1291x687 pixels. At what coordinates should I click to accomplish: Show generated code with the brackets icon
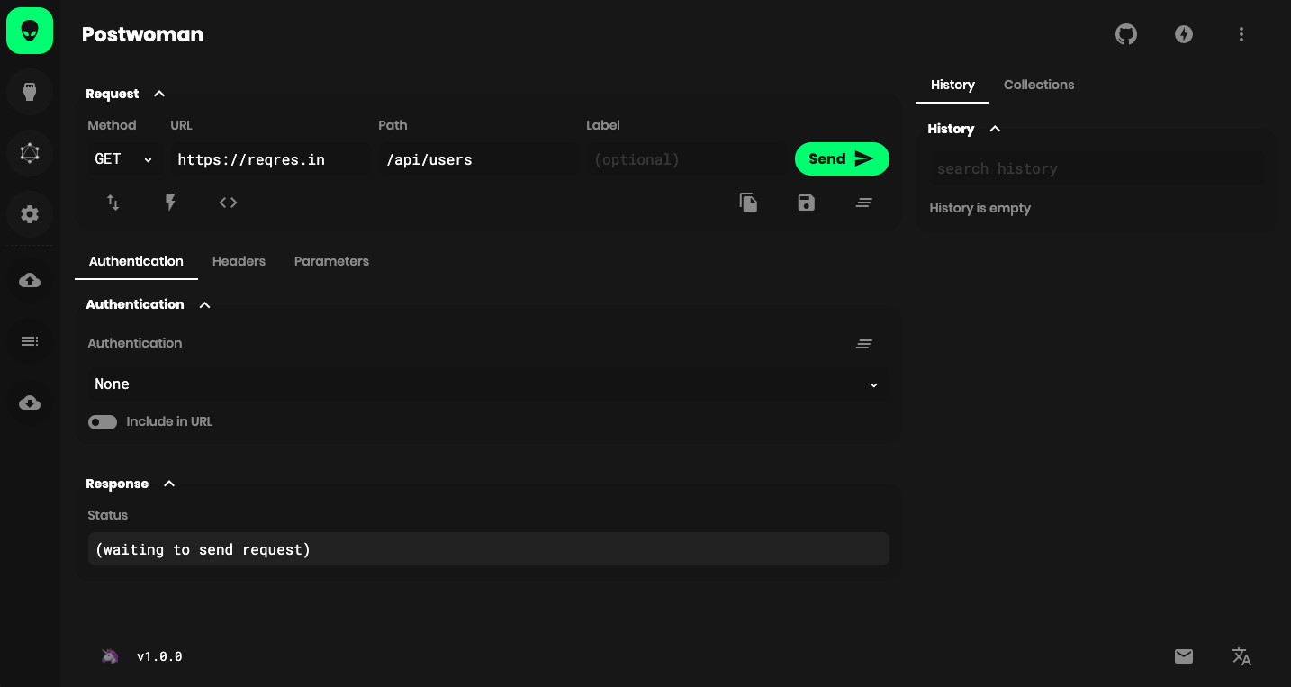[x=228, y=203]
